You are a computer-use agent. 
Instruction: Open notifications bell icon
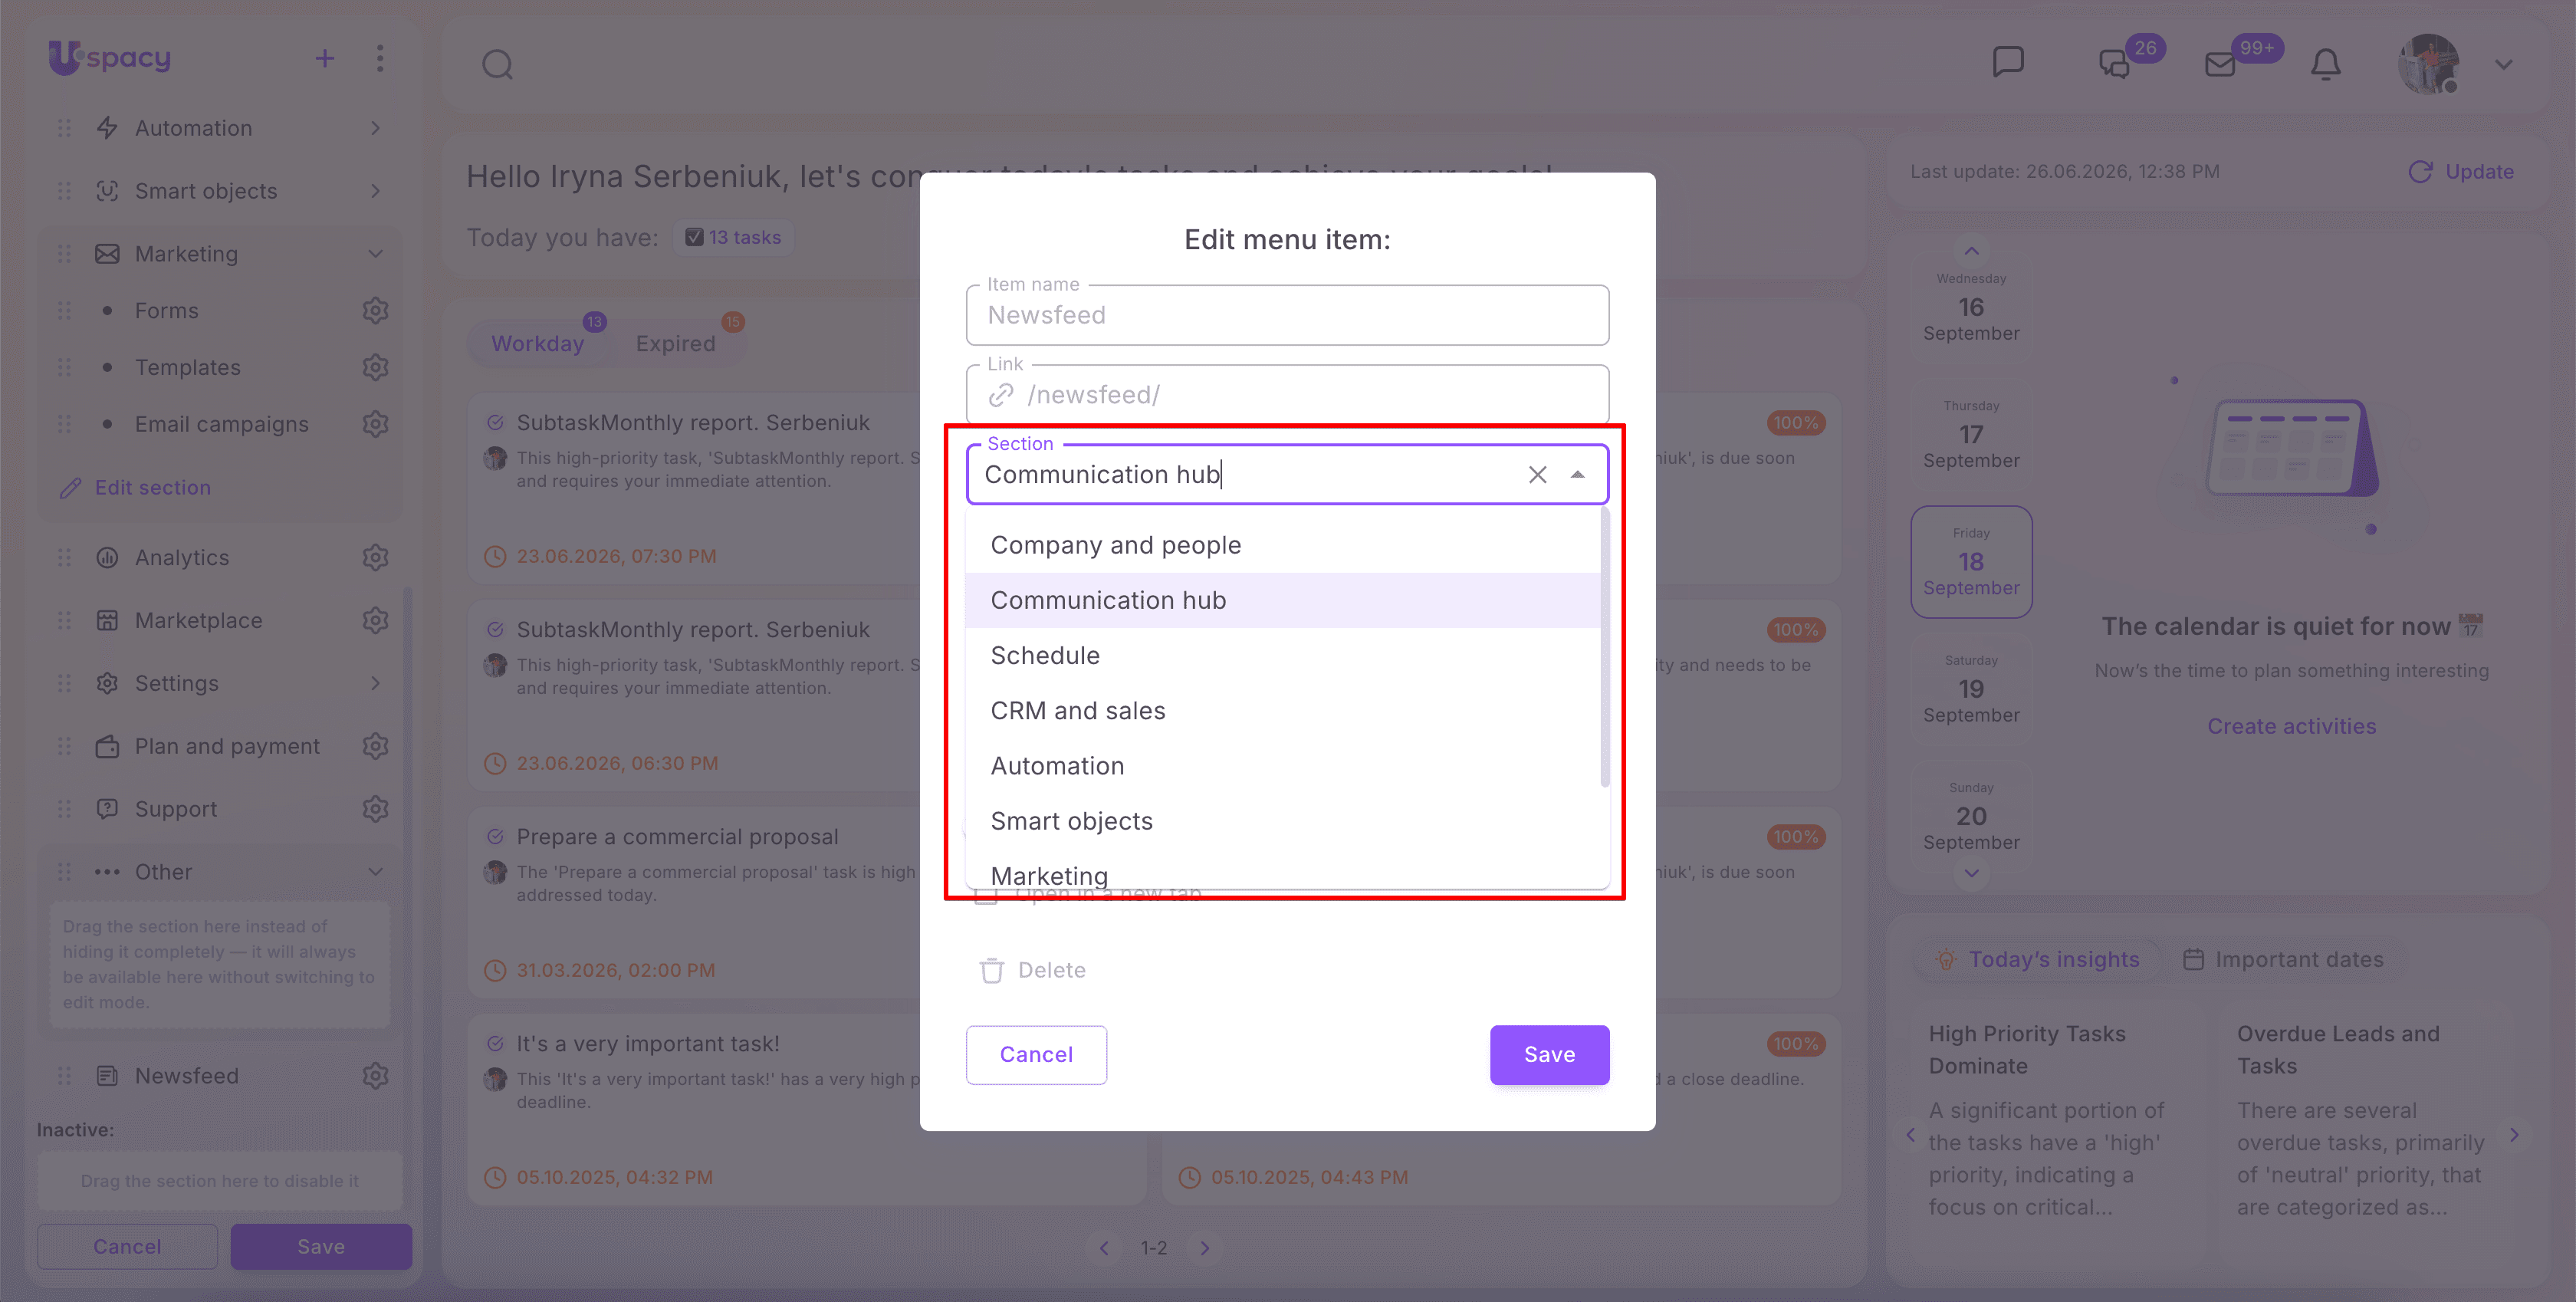(x=2325, y=64)
